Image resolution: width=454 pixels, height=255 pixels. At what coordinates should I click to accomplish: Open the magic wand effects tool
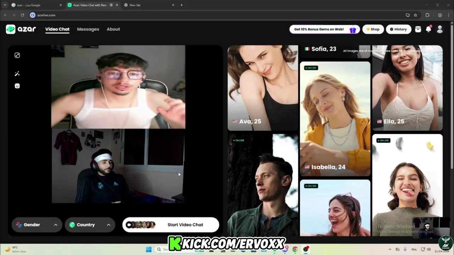(17, 74)
